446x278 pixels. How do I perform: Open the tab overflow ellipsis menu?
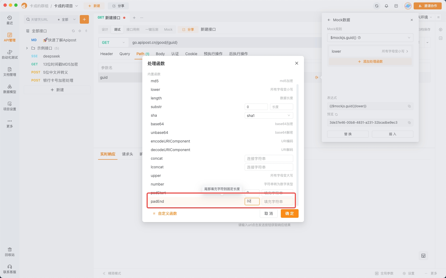142,18
